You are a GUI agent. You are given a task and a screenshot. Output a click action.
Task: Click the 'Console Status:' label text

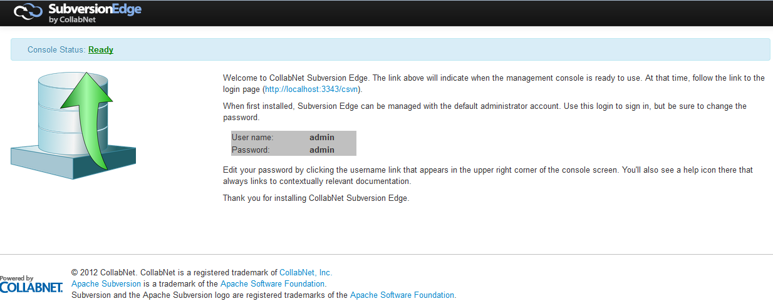56,49
